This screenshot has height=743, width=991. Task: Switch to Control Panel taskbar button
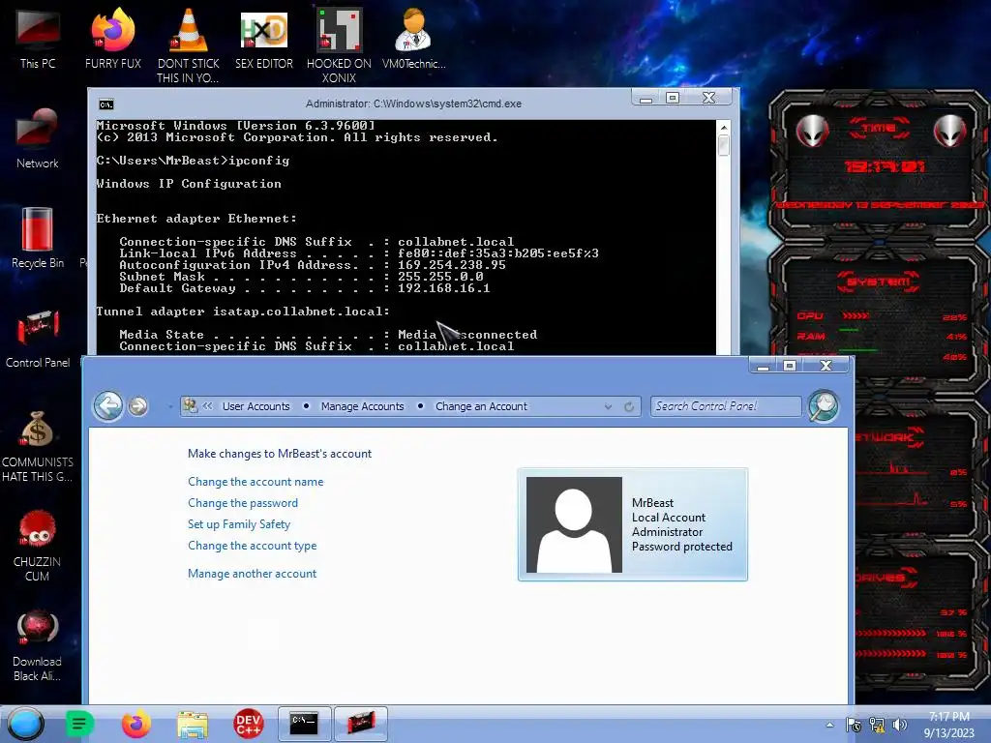pyautogui.click(x=360, y=724)
